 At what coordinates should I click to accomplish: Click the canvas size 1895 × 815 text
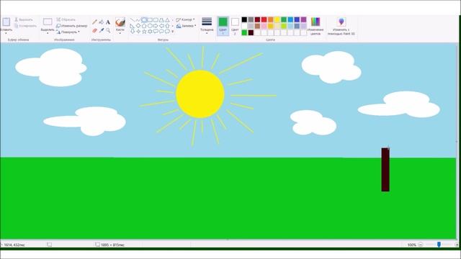[x=112, y=245]
